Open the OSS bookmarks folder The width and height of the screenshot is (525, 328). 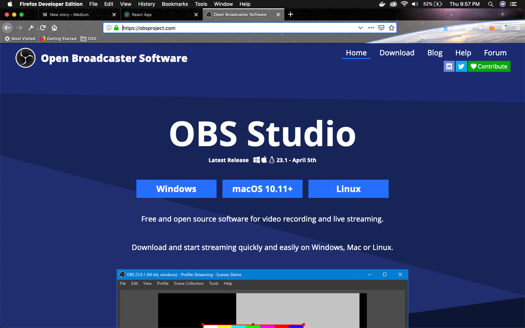(89, 39)
